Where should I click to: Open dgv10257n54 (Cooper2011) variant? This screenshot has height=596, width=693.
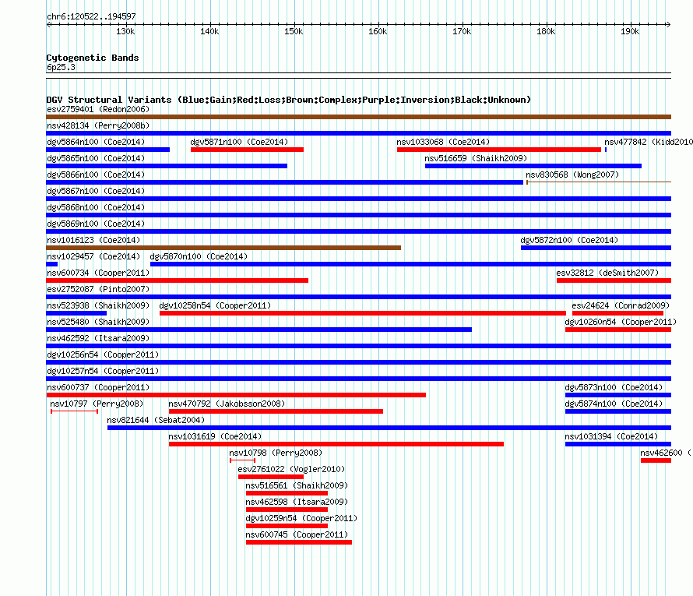tap(103, 371)
